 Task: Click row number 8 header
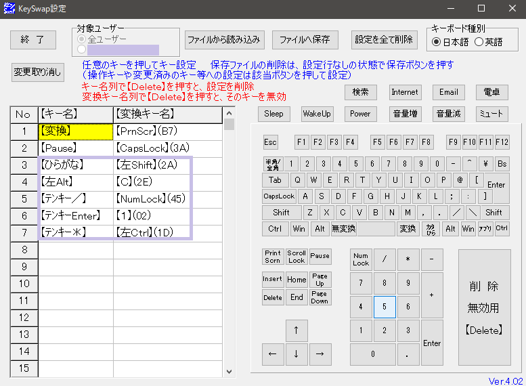24,250
